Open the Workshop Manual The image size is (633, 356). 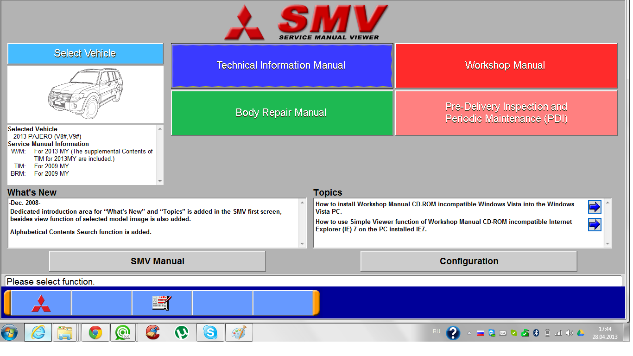coord(506,66)
